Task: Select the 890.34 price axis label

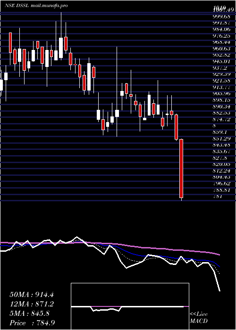Action: (222, 106)
